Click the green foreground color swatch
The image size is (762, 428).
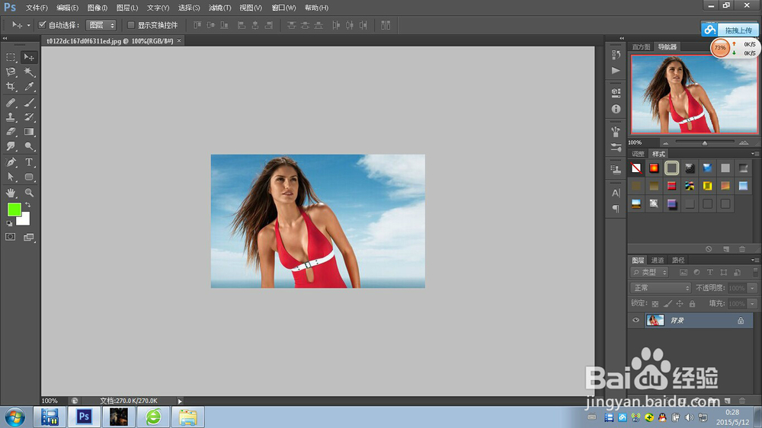(x=14, y=209)
